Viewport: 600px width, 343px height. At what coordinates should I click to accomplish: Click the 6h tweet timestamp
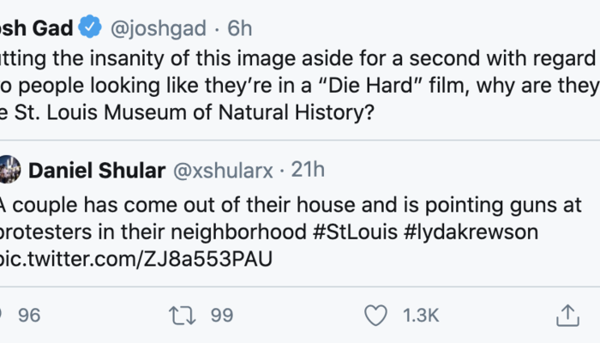pyautogui.click(x=239, y=28)
